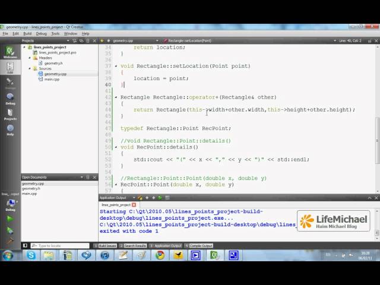Close the Open Documents panel
This screenshot has height=285, width=380.
pyautogui.click(x=94, y=178)
